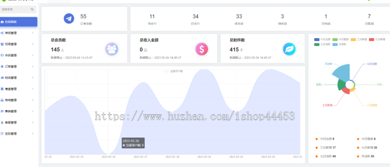Click the search magnifier icon in sidebar
390x167 pixels.
[x=32, y=10]
